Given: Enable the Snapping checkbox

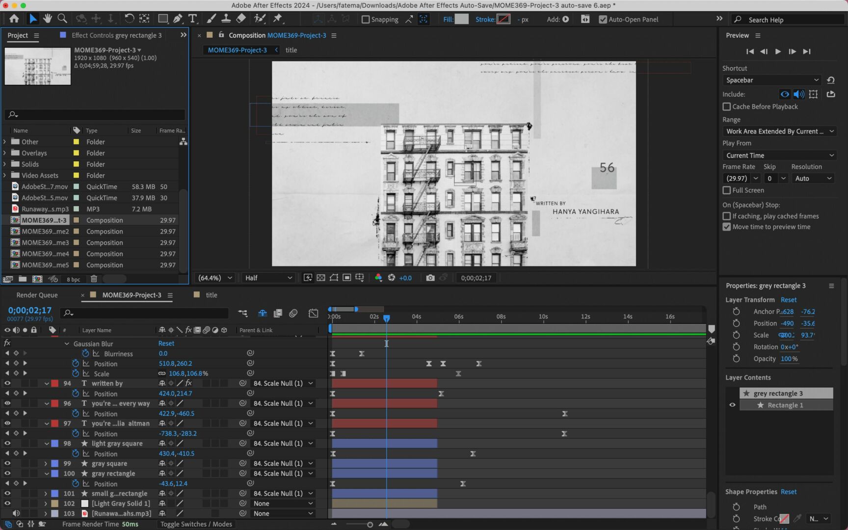Looking at the screenshot, I should pyautogui.click(x=366, y=20).
